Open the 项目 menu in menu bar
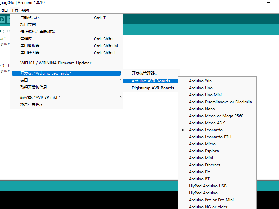The height and width of the screenshot is (209, 279). click(x=4, y=11)
